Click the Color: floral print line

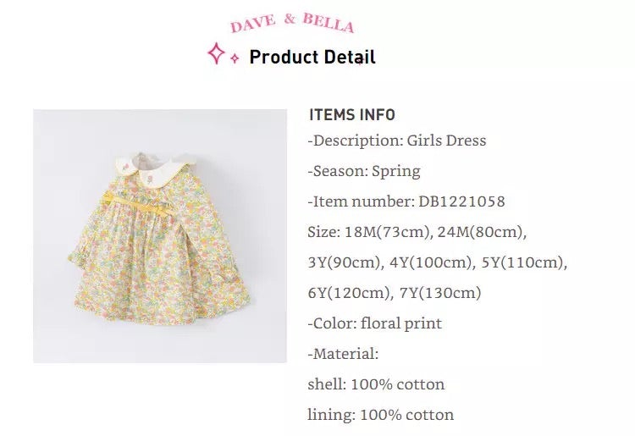(x=375, y=323)
